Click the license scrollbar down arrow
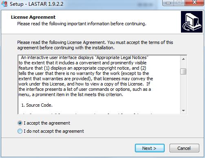 (183, 111)
